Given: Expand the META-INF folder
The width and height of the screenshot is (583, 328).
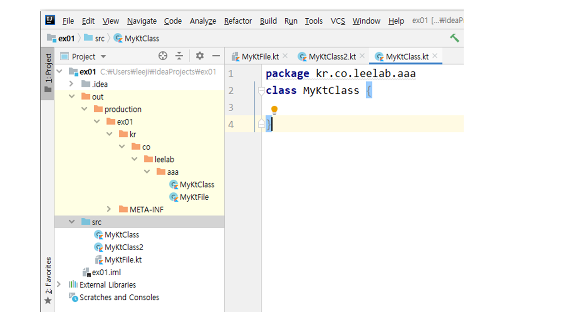Looking at the screenshot, I should pos(109,210).
